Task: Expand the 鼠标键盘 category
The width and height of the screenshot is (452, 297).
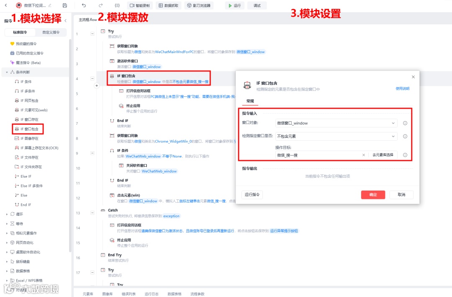Action: [7, 261]
